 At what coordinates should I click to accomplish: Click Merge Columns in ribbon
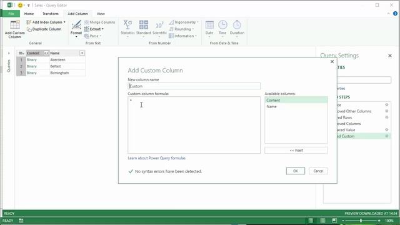[99, 22]
